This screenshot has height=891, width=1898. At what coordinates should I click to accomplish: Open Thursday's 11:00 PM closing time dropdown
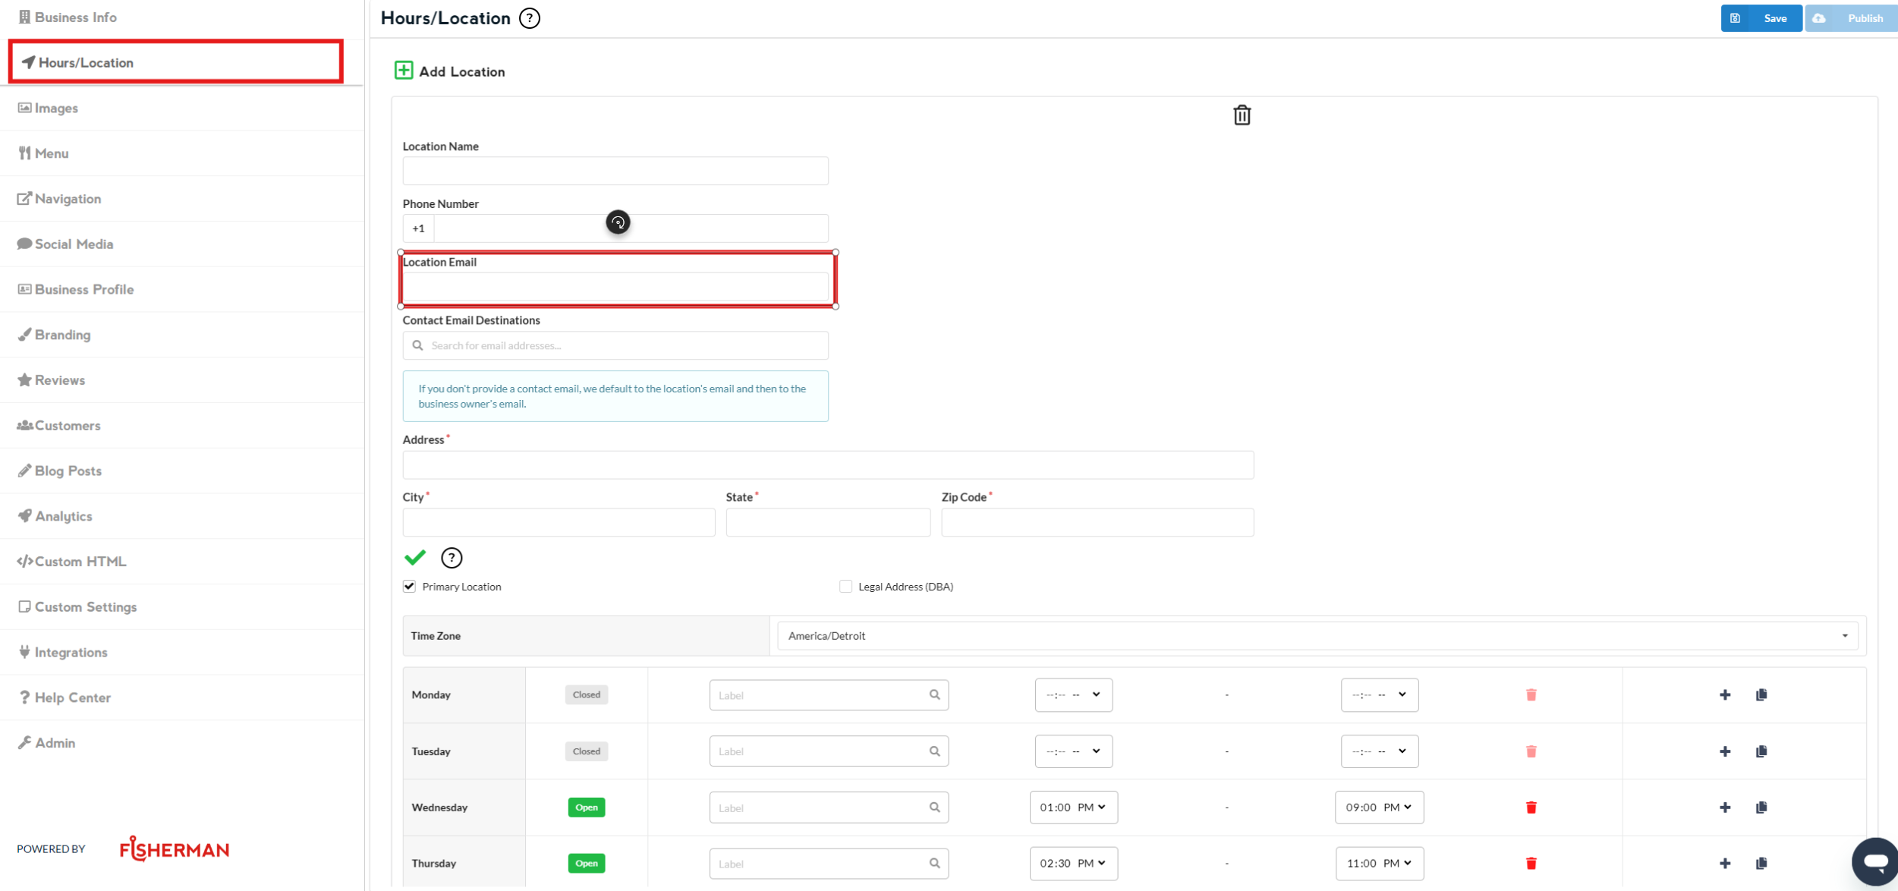(x=1379, y=864)
